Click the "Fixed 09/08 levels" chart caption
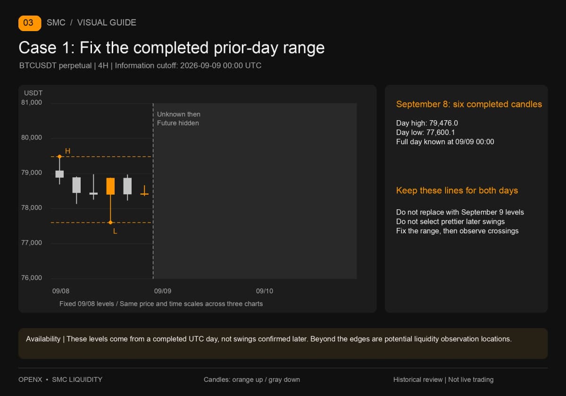 coord(161,304)
